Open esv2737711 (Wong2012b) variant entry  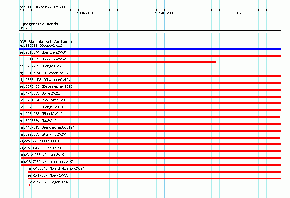(x=41, y=66)
